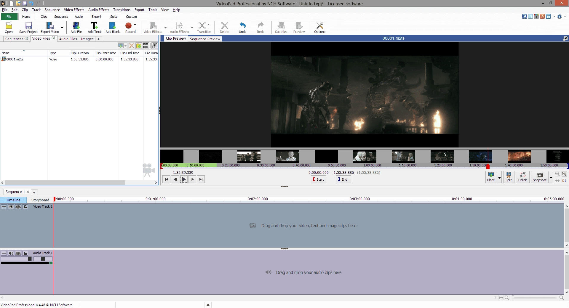Switch to the Storyboard tab

tap(40, 200)
